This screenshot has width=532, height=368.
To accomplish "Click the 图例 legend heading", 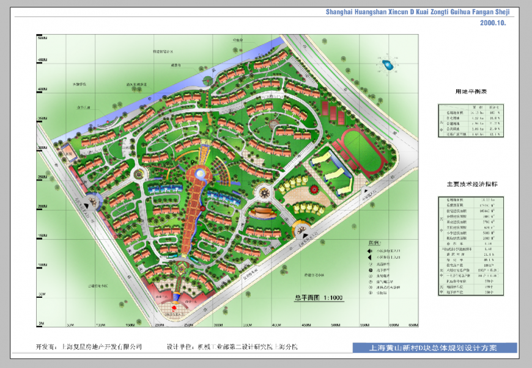I will click(x=374, y=243).
